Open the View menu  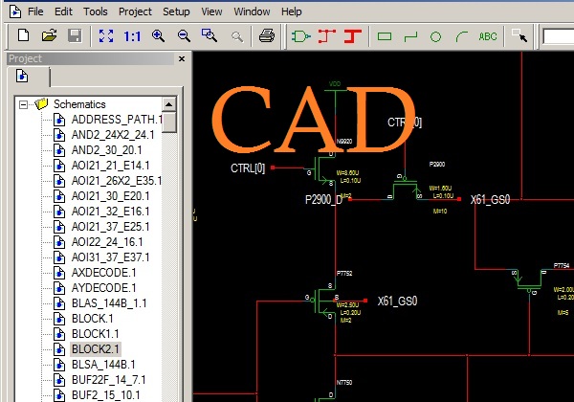[211, 11]
